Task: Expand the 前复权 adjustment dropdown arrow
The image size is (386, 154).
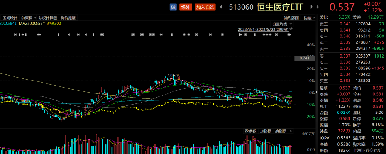Action: [x=35, y=18]
